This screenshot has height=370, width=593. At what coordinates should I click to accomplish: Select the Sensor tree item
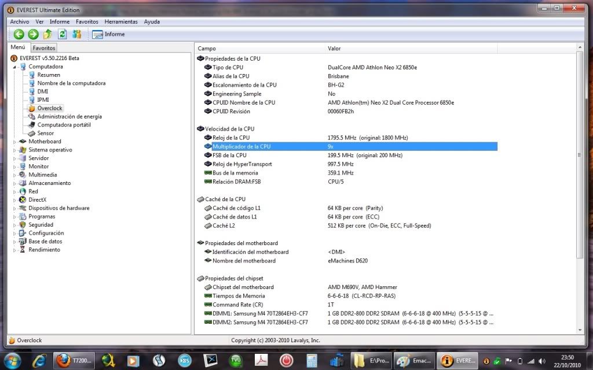point(45,133)
